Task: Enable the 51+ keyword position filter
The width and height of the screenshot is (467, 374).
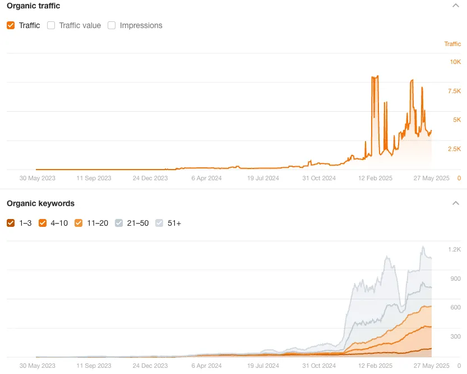Action: coord(159,223)
